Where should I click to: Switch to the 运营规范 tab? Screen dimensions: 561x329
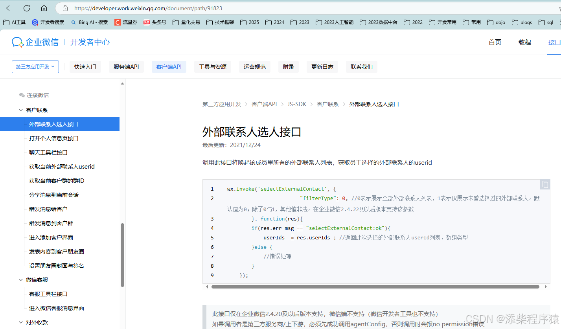click(x=255, y=67)
